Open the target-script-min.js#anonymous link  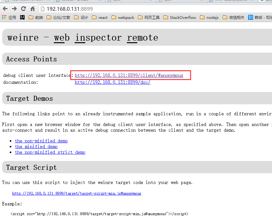[x=77, y=193]
